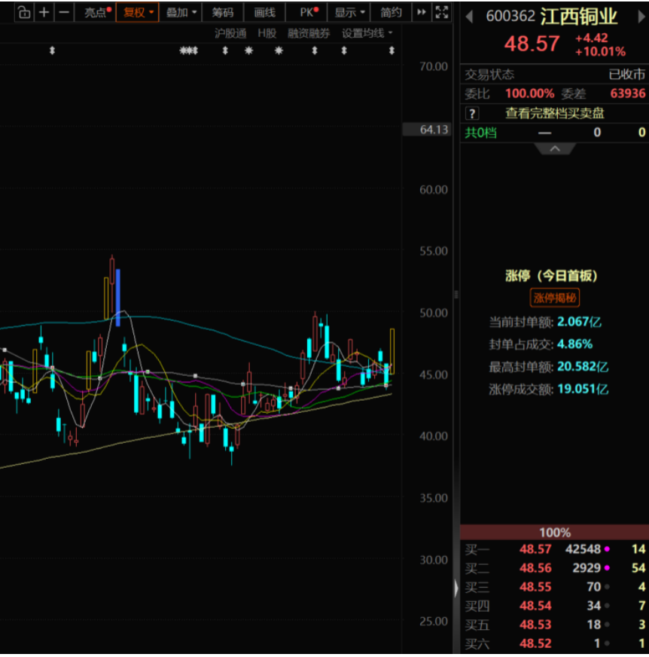
Task: Click the question mark help icon
Action: (x=472, y=113)
